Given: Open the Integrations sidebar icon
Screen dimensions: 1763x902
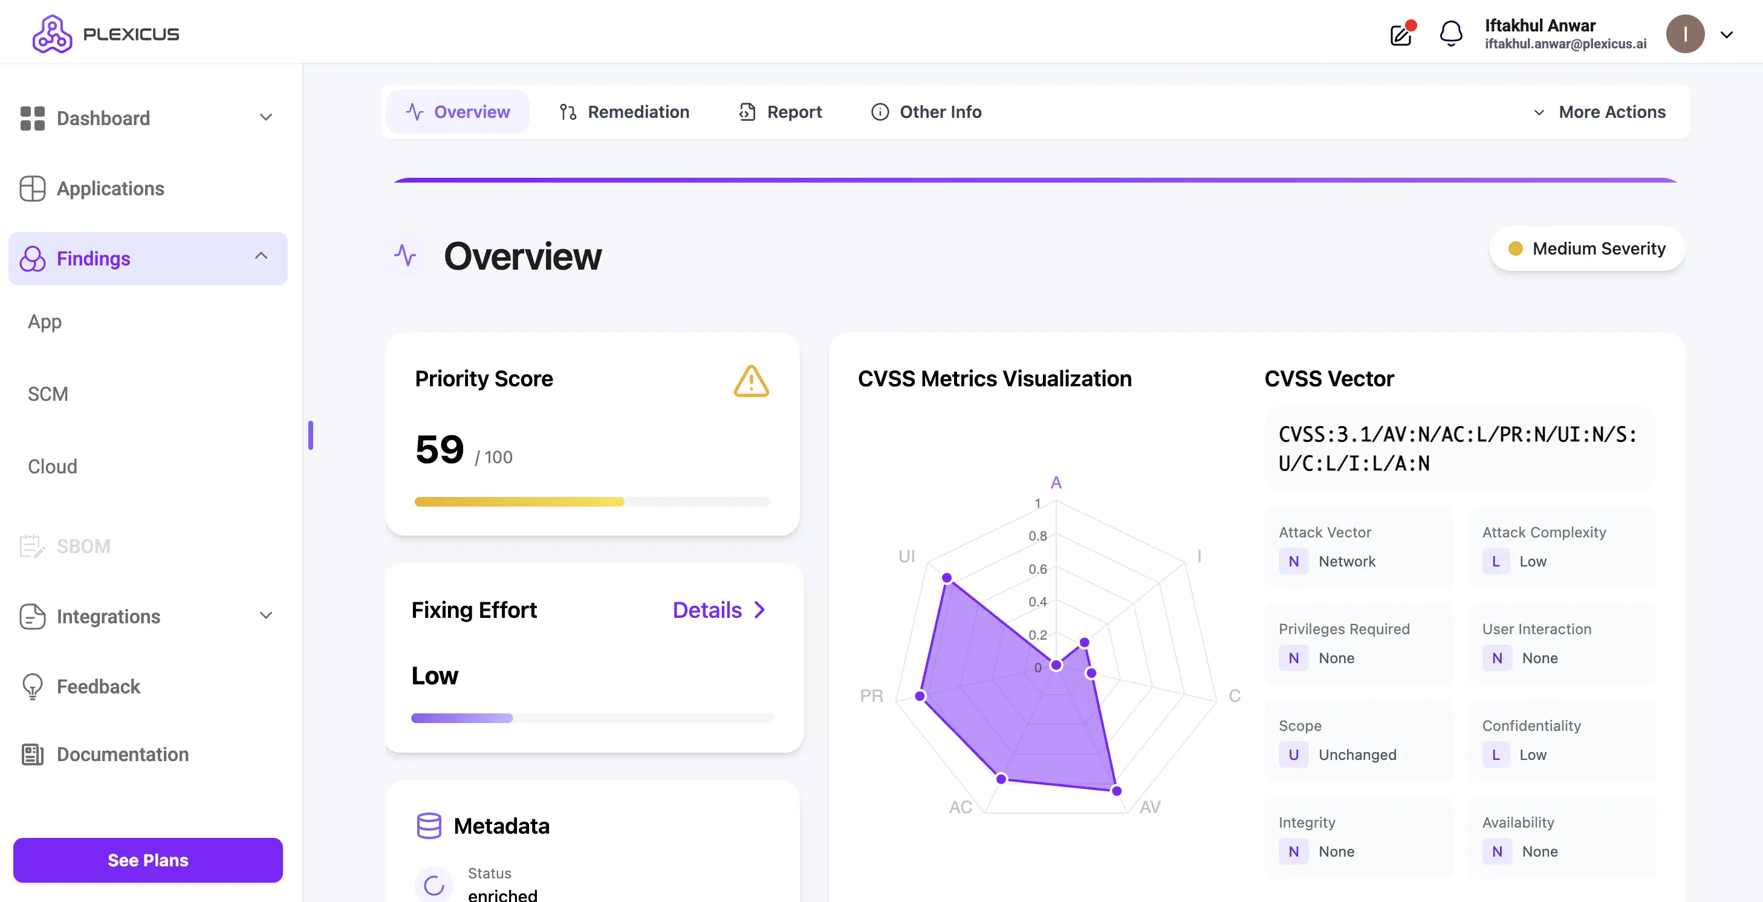Looking at the screenshot, I should [31, 617].
